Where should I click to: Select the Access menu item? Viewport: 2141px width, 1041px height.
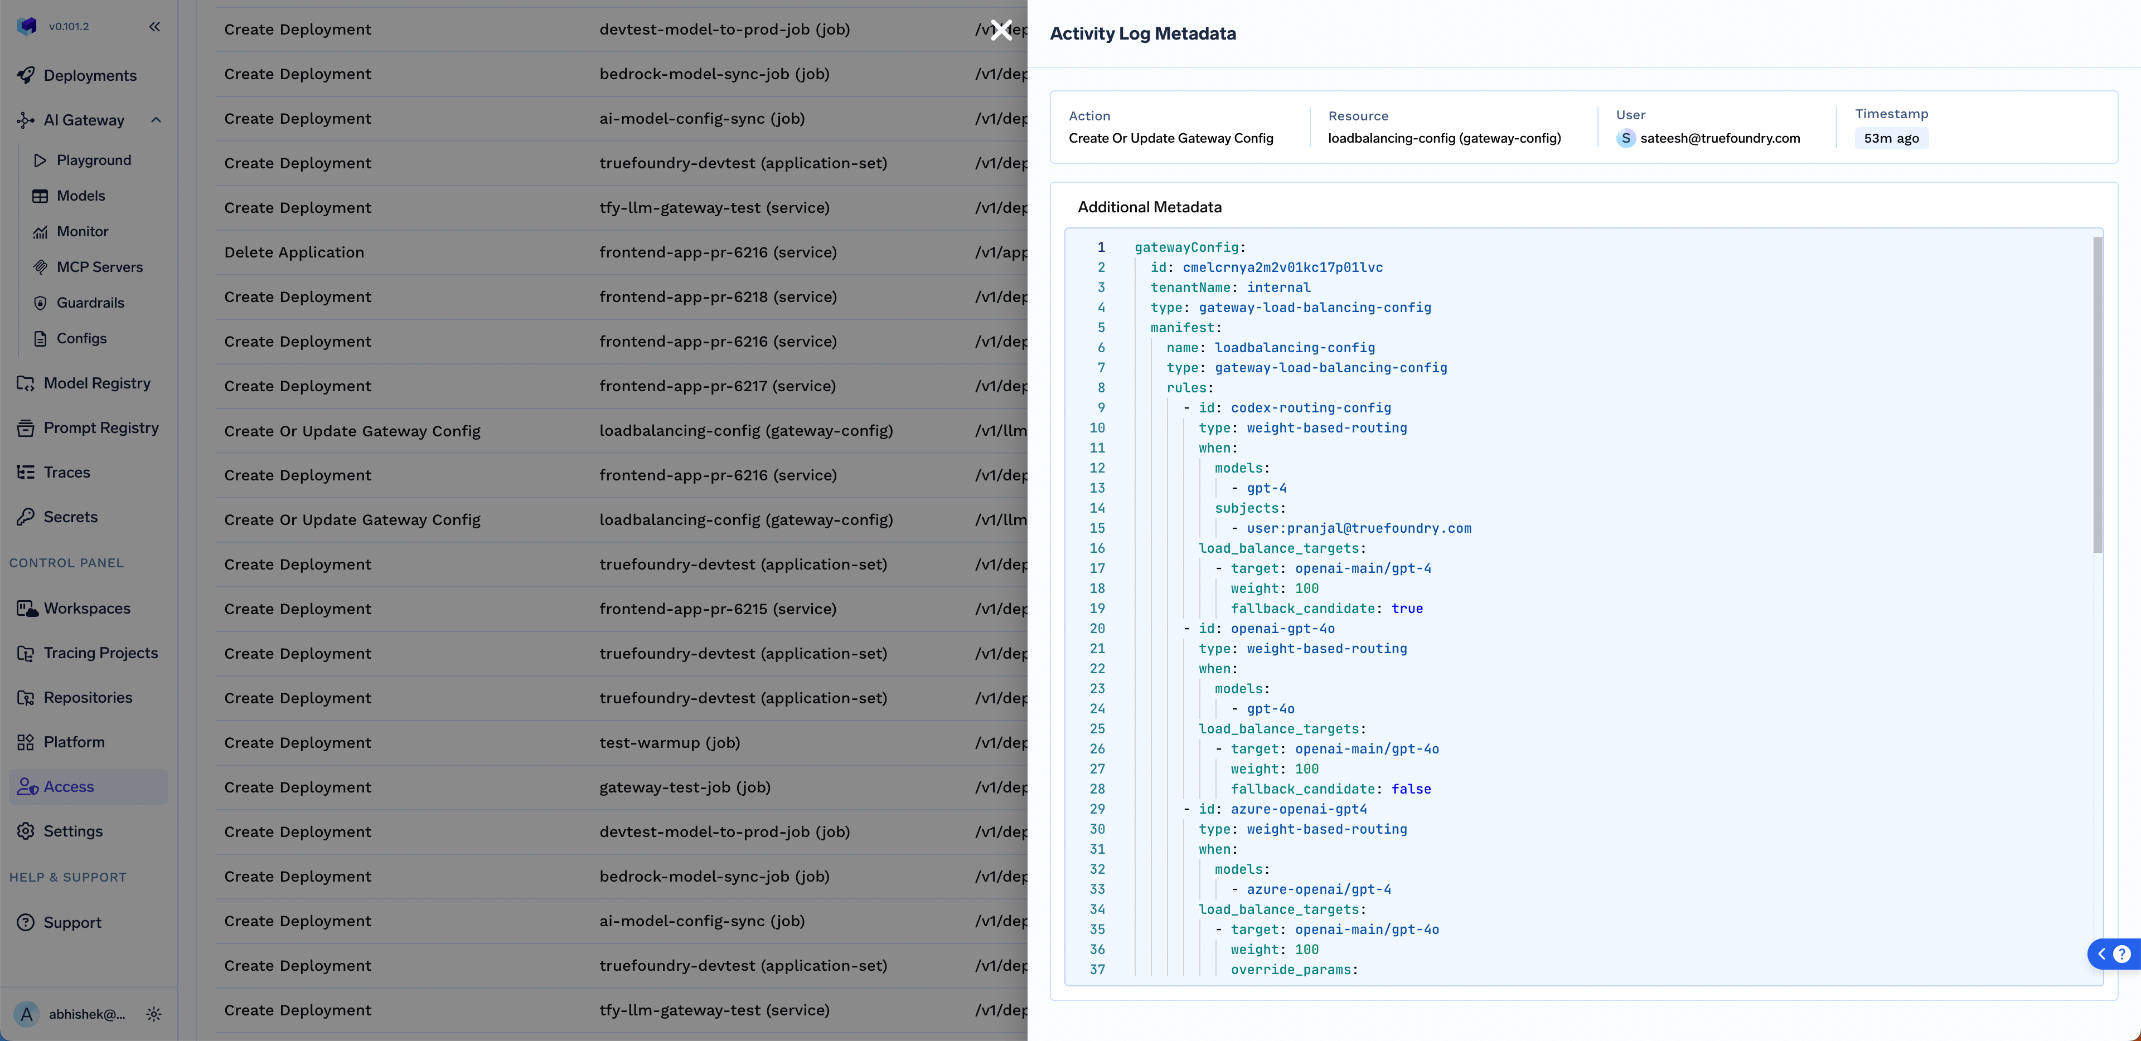pos(69,786)
